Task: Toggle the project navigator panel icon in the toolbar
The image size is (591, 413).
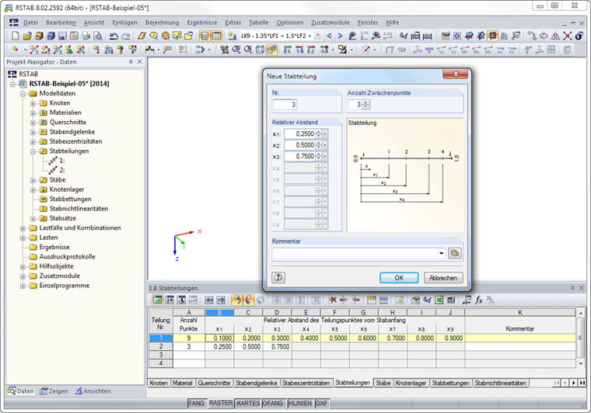Action: (205, 36)
